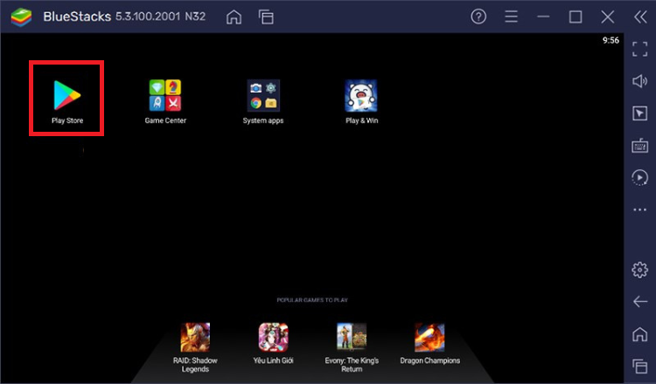Click the Popular Games To Play label
656x384 pixels.
click(312, 300)
